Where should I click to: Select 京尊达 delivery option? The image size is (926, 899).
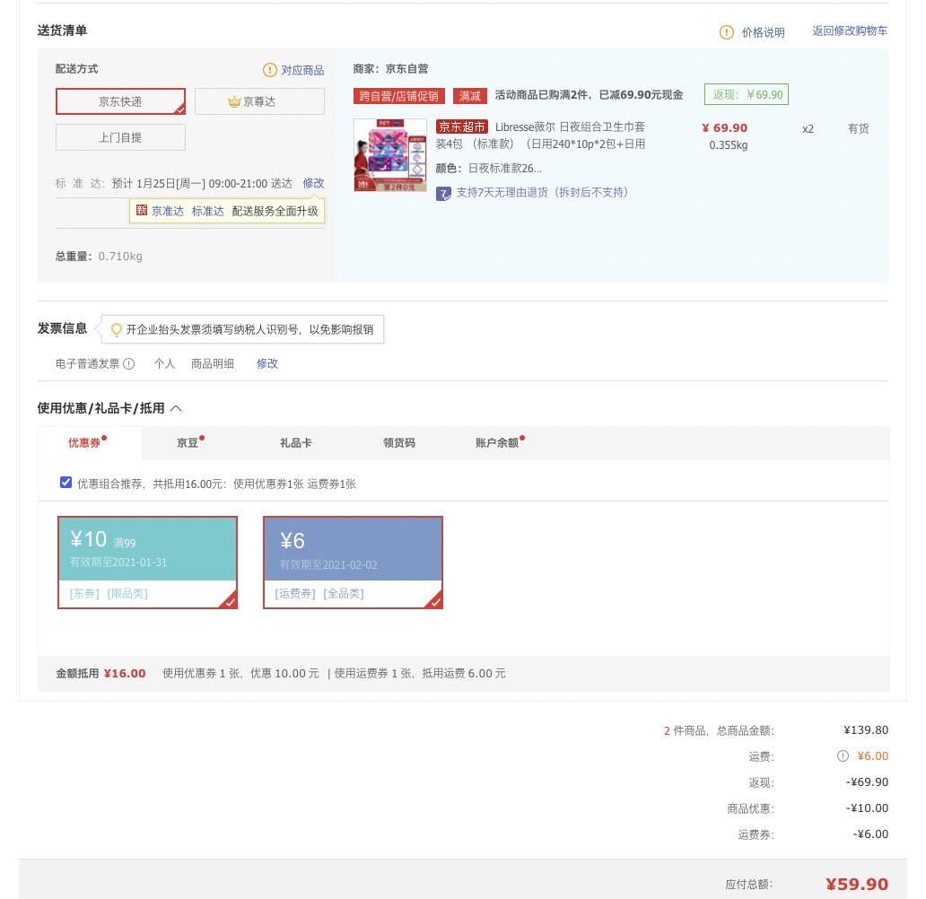pos(259,101)
